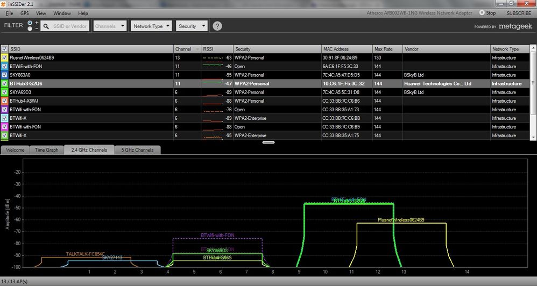Open the Security filter dropdown

point(192,26)
